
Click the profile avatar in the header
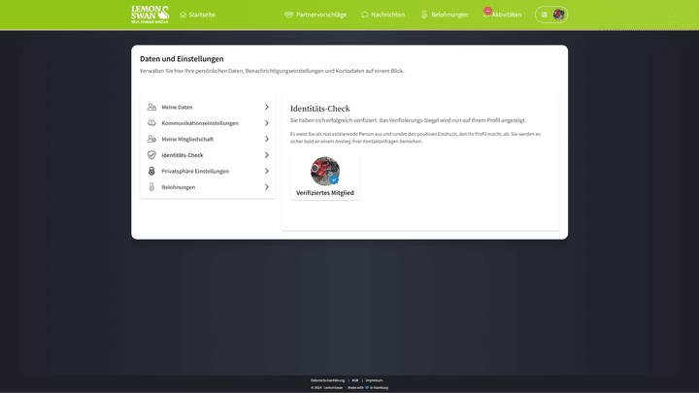tap(558, 15)
